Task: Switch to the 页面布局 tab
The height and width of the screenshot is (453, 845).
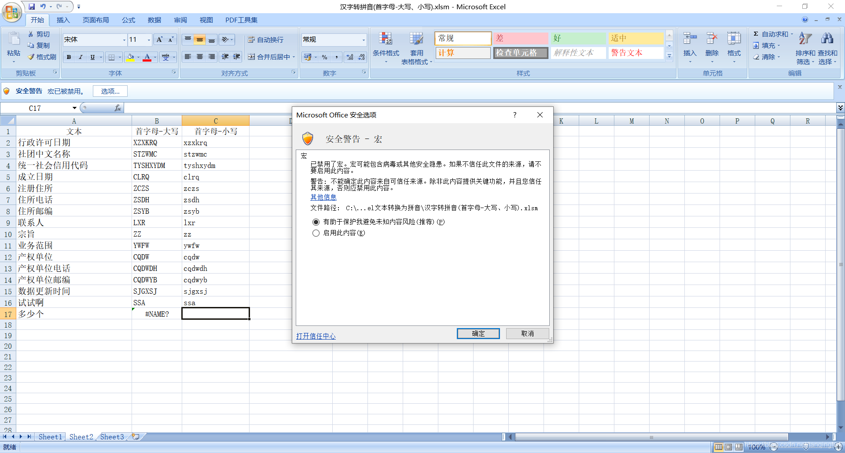Action: (x=96, y=20)
